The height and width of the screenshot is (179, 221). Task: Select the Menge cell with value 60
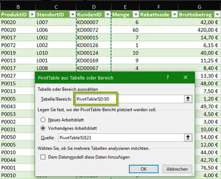coord(125,30)
